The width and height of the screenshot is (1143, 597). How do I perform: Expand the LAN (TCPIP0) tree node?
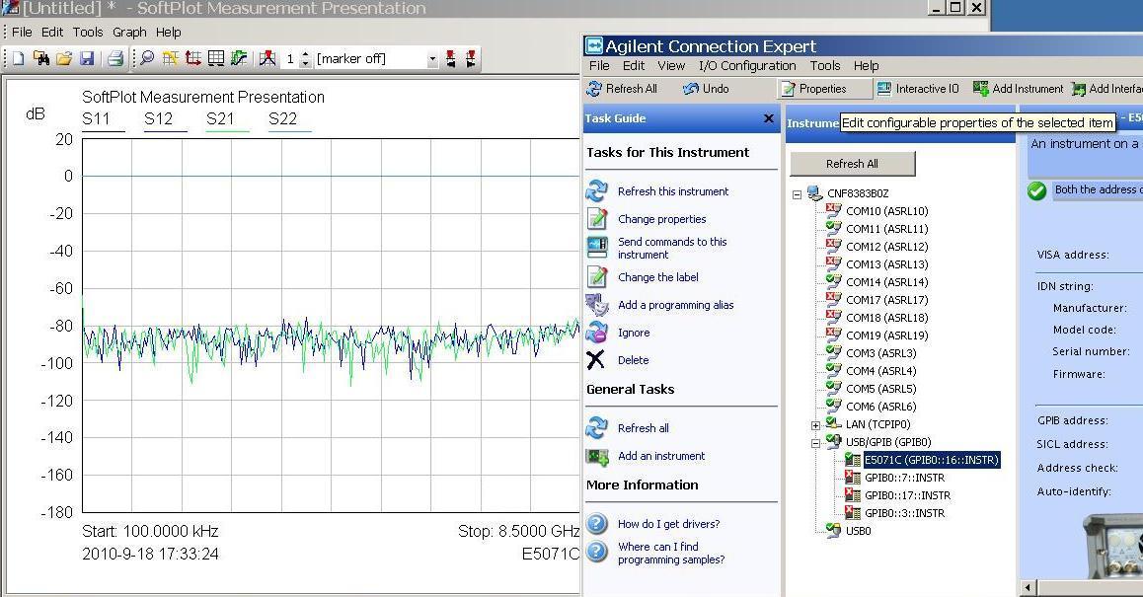point(815,425)
